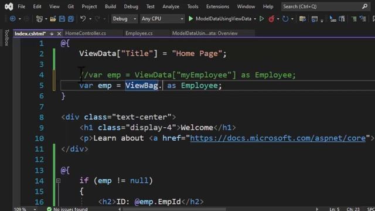The image size is (375, 211).
Task: Click the Visual Studio logo icon
Action: (9, 6)
